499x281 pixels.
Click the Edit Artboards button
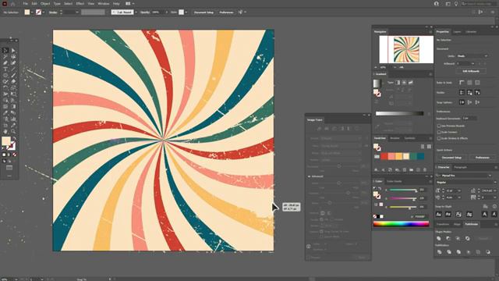[x=471, y=71]
